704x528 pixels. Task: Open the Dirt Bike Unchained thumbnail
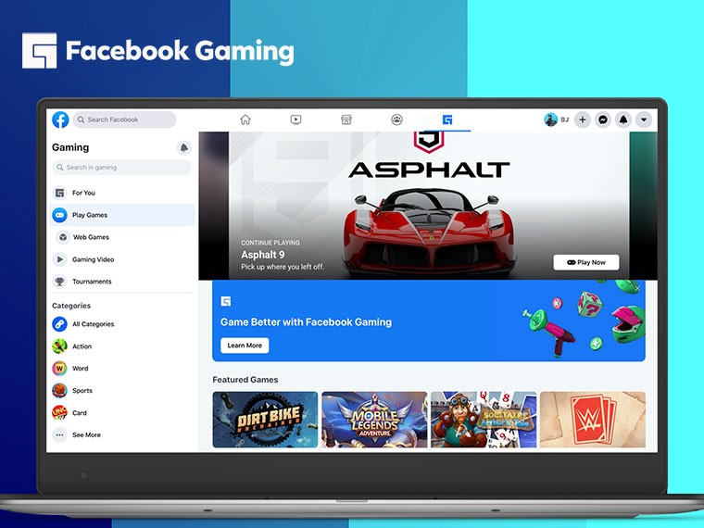[265, 420]
